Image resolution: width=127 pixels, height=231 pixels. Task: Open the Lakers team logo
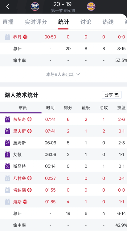point(91,7)
